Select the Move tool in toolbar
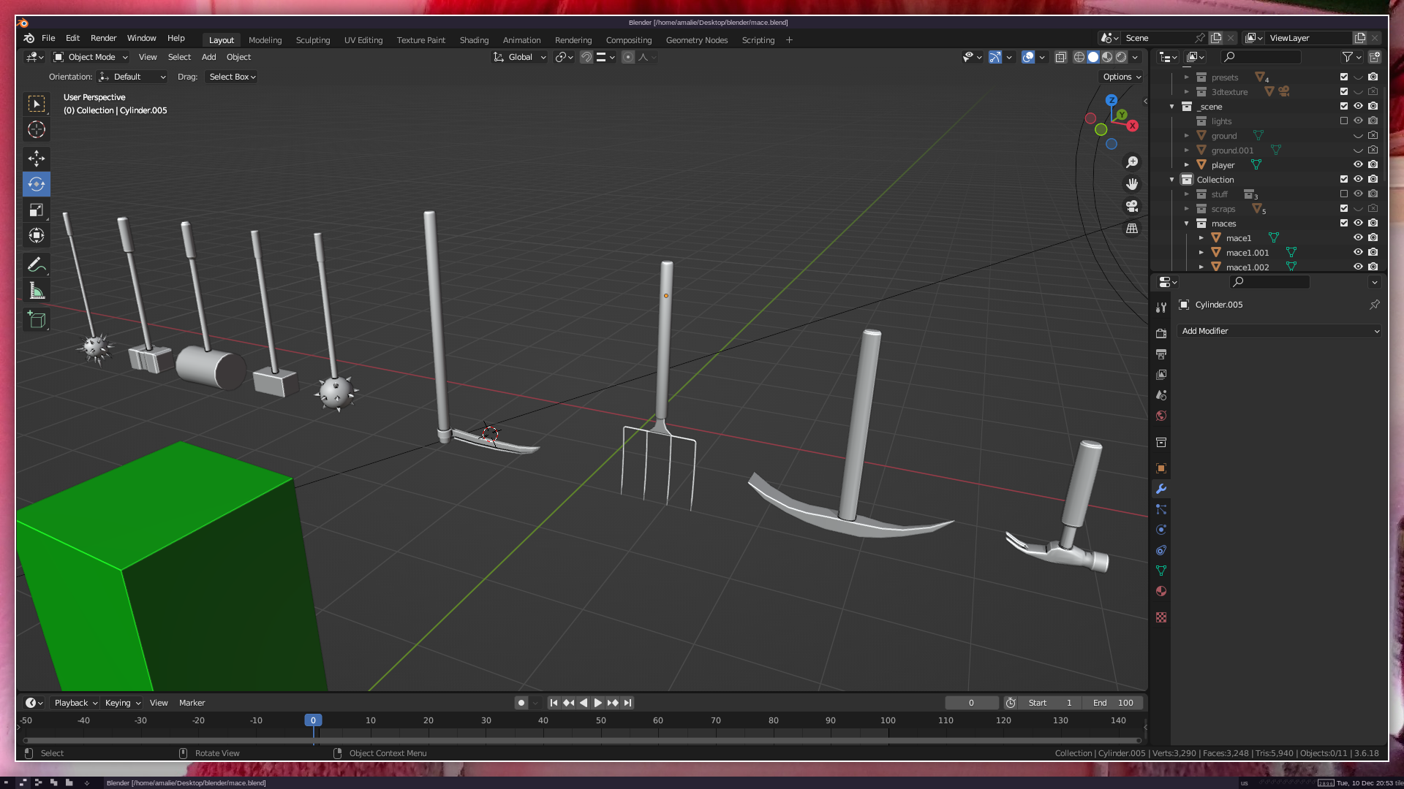This screenshot has width=1404, height=789. 37,158
